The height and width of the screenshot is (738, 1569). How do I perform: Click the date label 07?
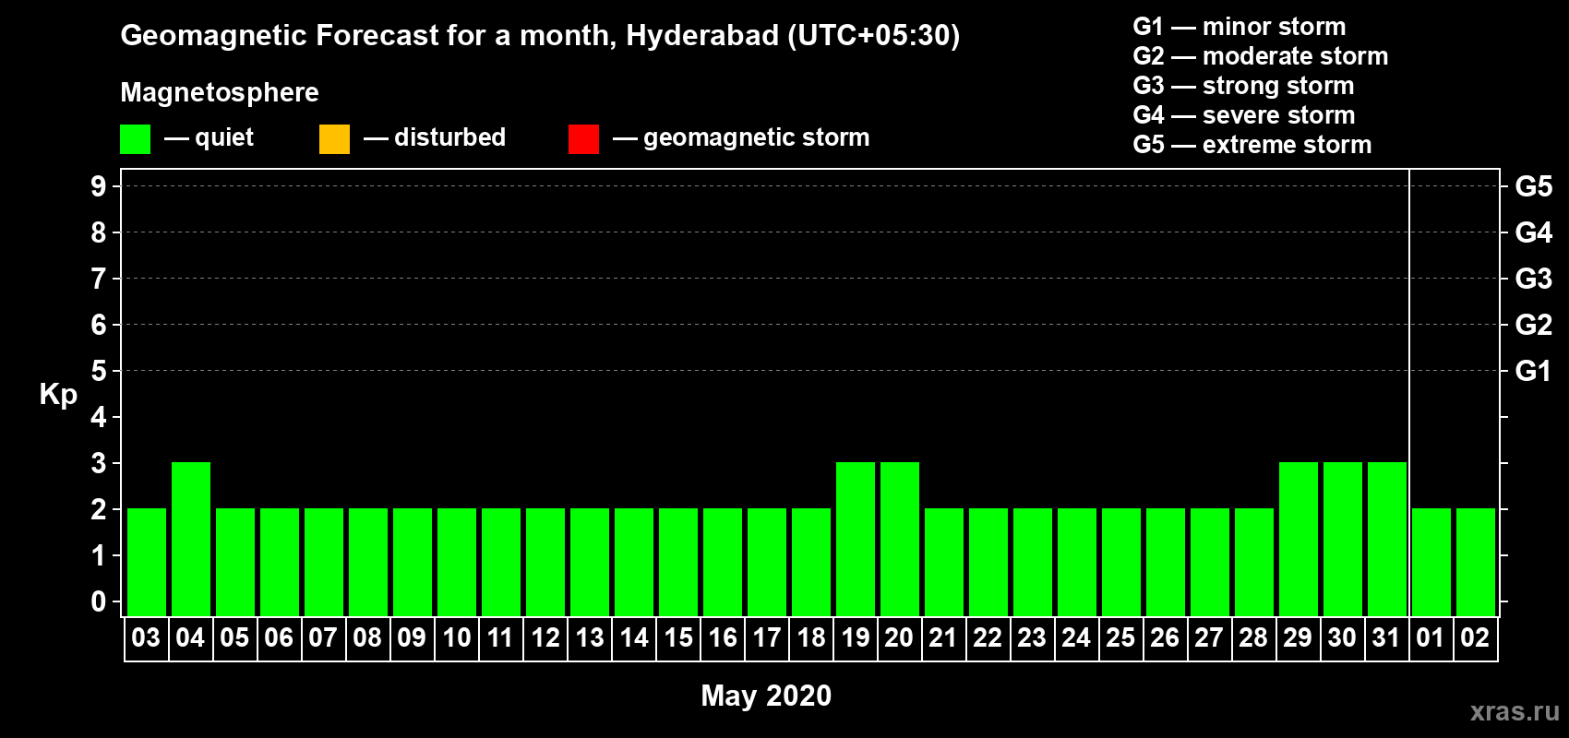click(x=323, y=637)
